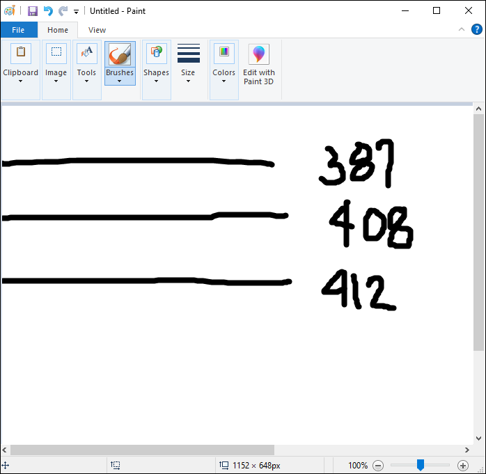Click the Redo arrow icon

pyautogui.click(x=63, y=11)
